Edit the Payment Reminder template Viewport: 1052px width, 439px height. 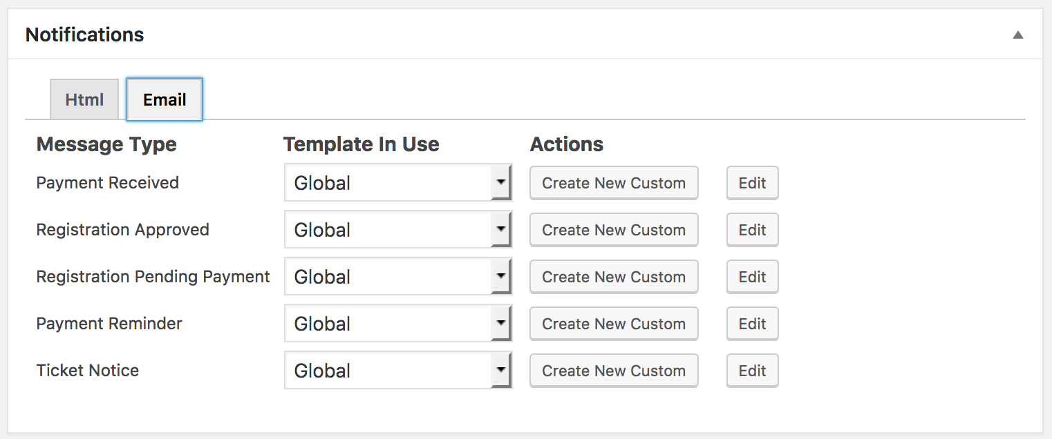click(752, 324)
